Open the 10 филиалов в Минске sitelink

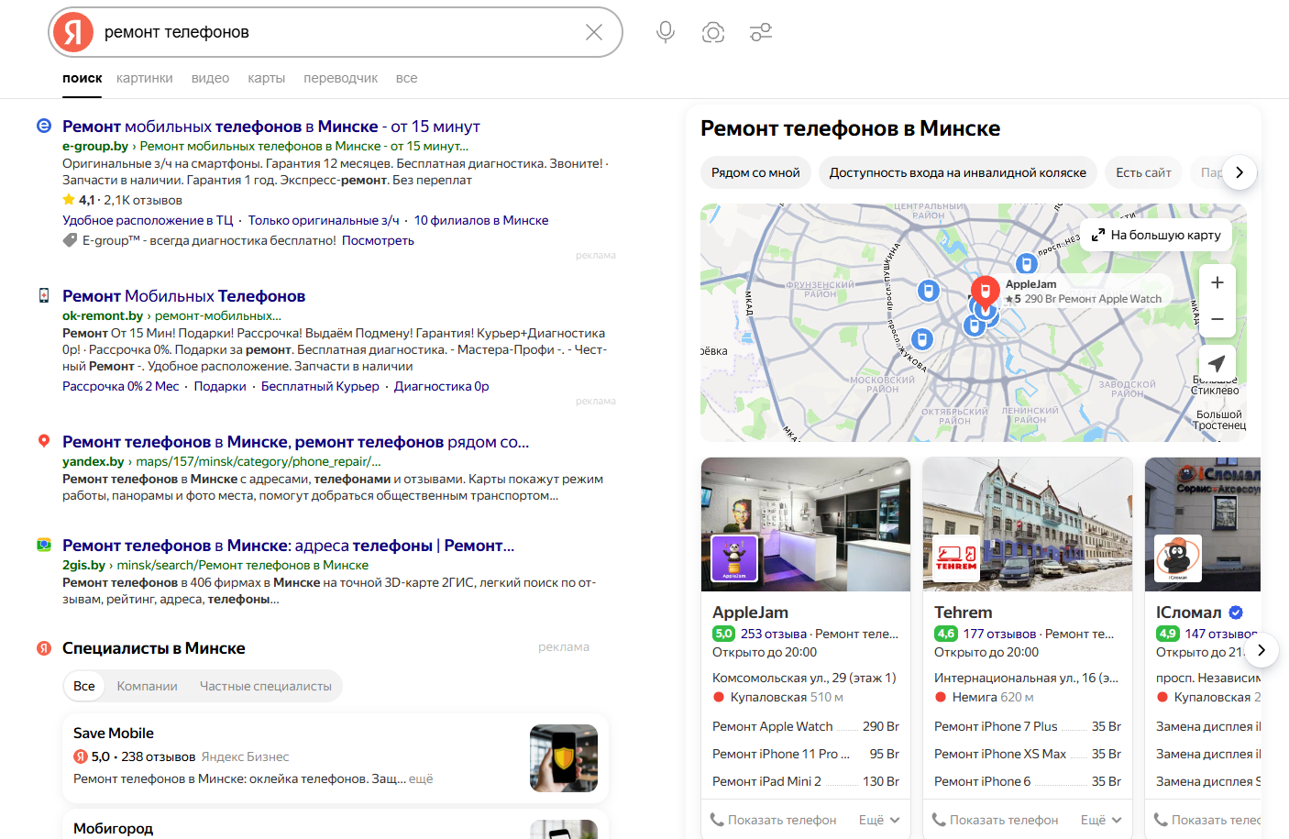(481, 220)
